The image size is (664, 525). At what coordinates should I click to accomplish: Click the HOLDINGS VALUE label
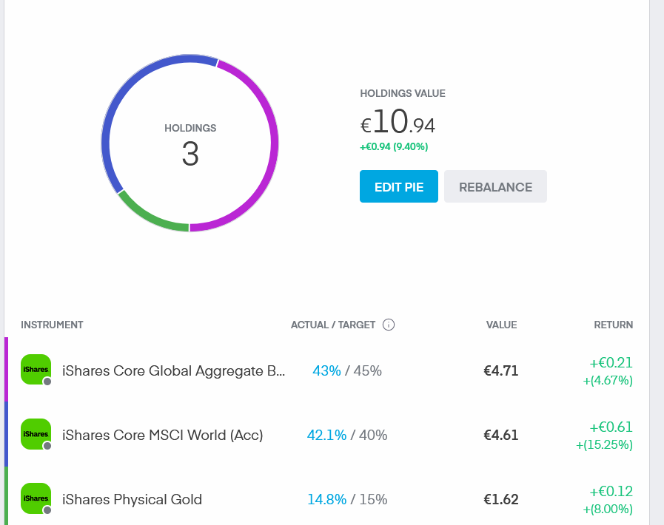click(x=402, y=93)
